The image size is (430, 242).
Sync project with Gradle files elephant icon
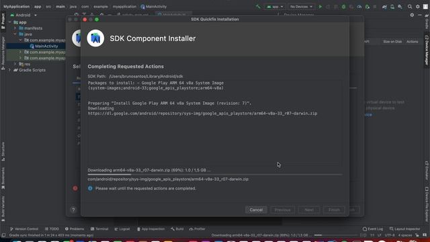[x=384, y=7]
